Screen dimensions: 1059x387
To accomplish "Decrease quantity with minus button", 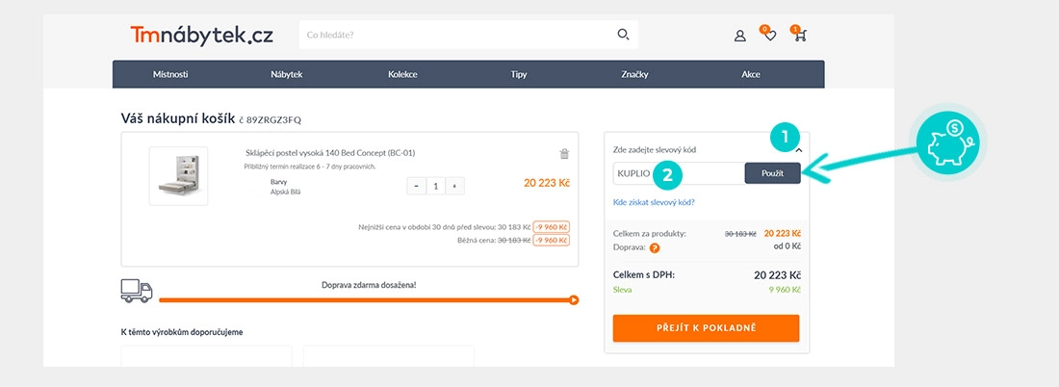I will click(x=416, y=186).
